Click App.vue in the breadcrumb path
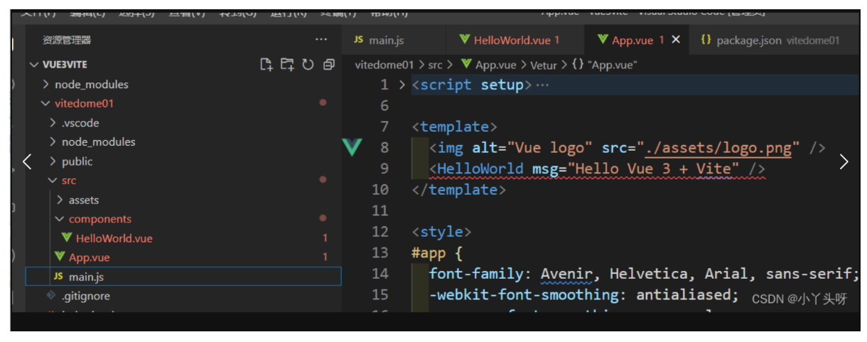The image size is (867, 342). (488, 65)
